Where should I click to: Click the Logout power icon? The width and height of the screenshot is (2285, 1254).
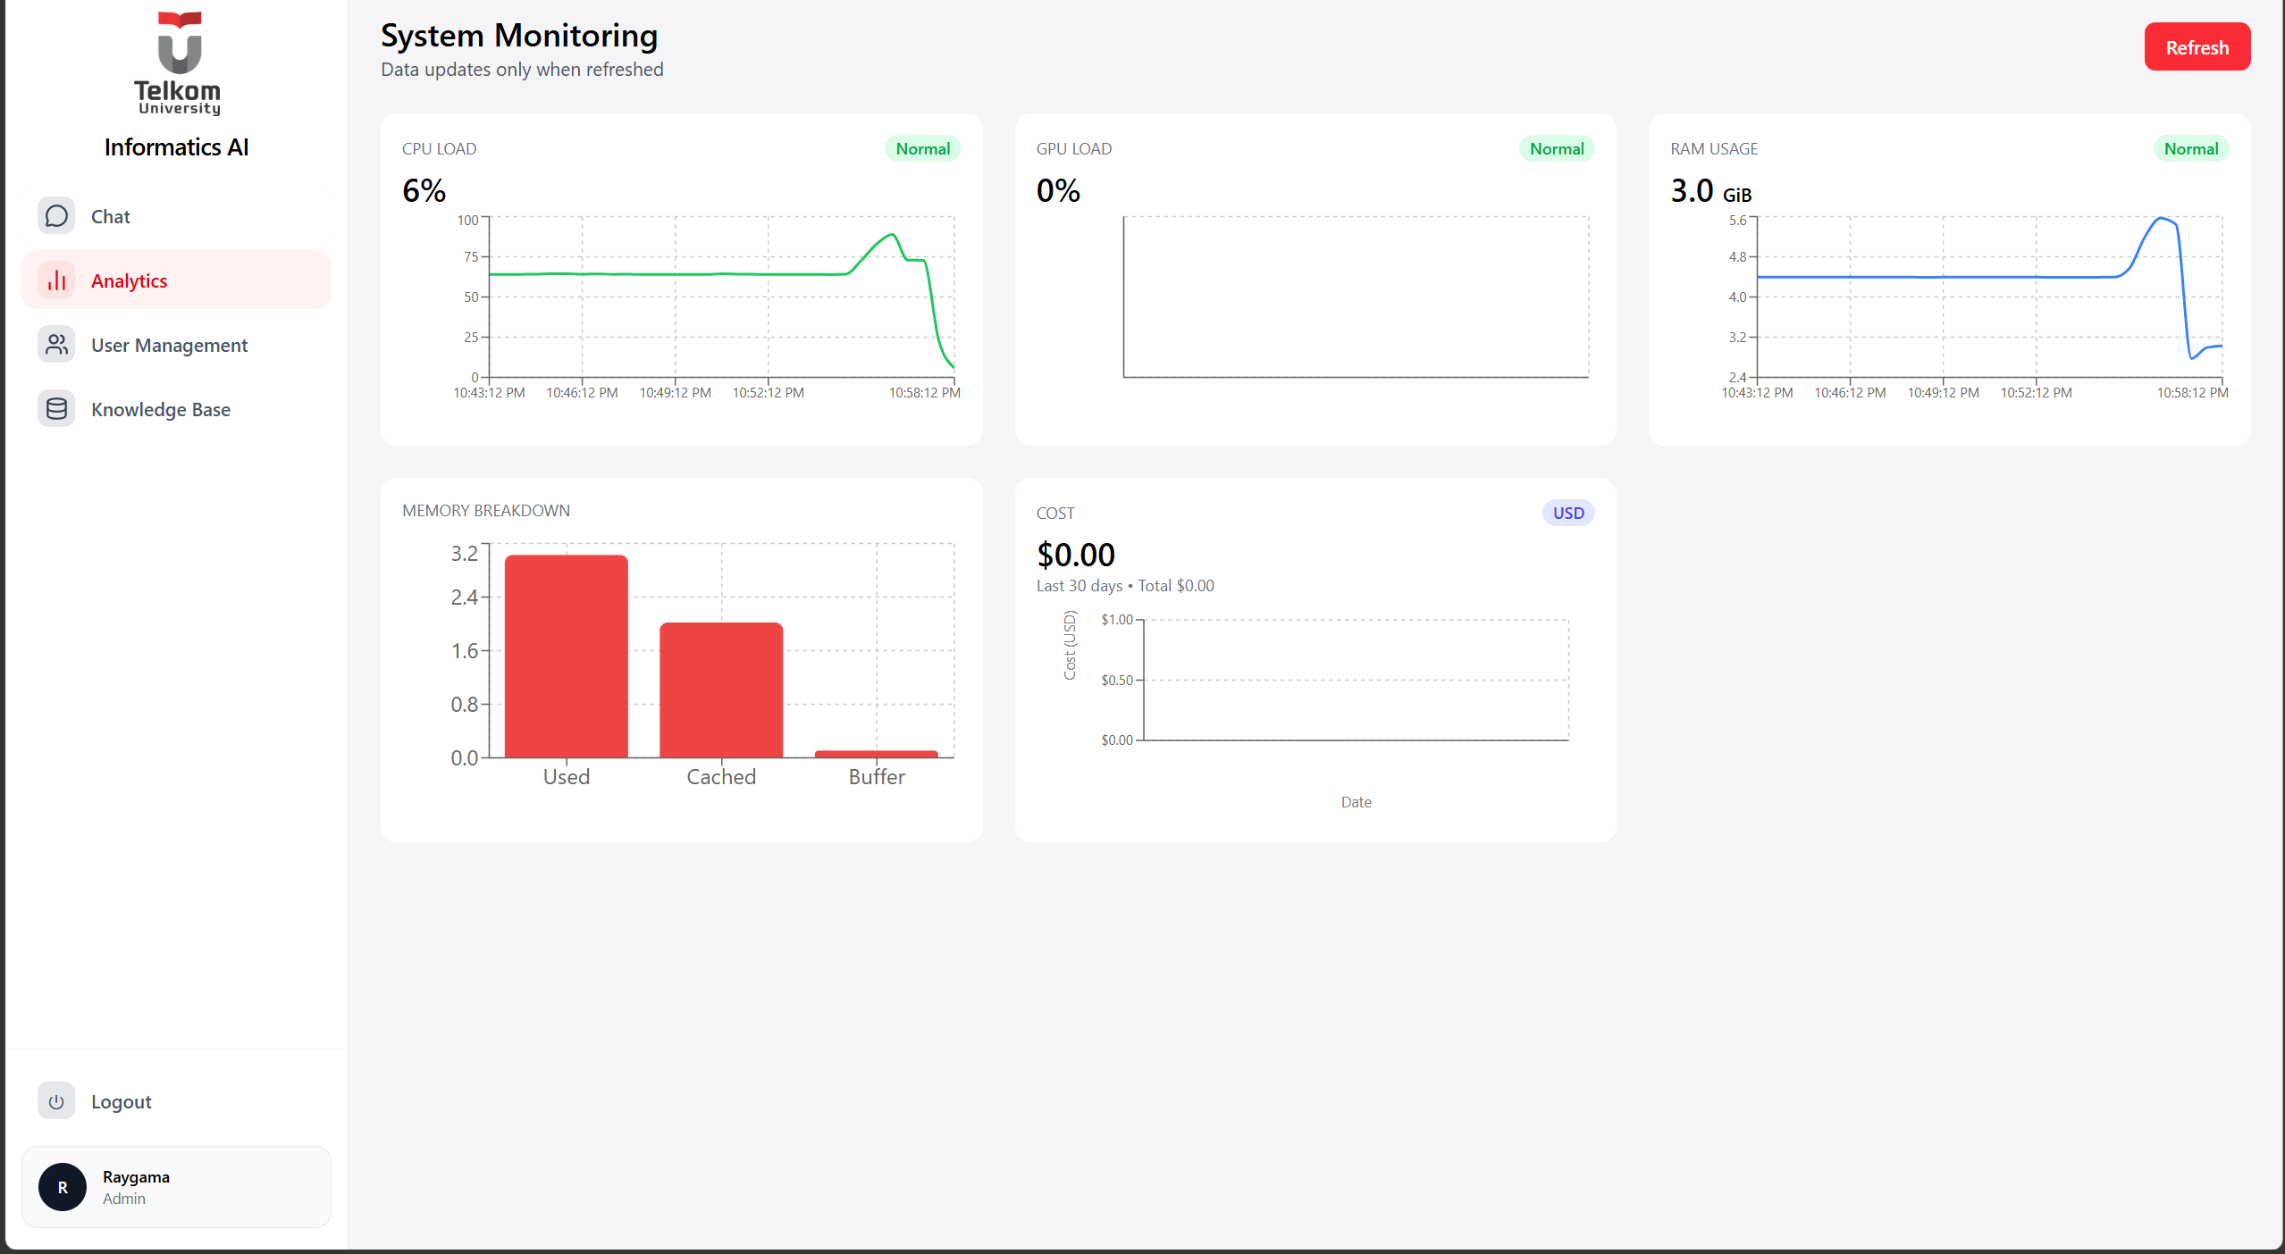56,1101
